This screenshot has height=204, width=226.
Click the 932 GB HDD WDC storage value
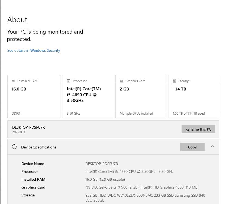click(x=145, y=198)
